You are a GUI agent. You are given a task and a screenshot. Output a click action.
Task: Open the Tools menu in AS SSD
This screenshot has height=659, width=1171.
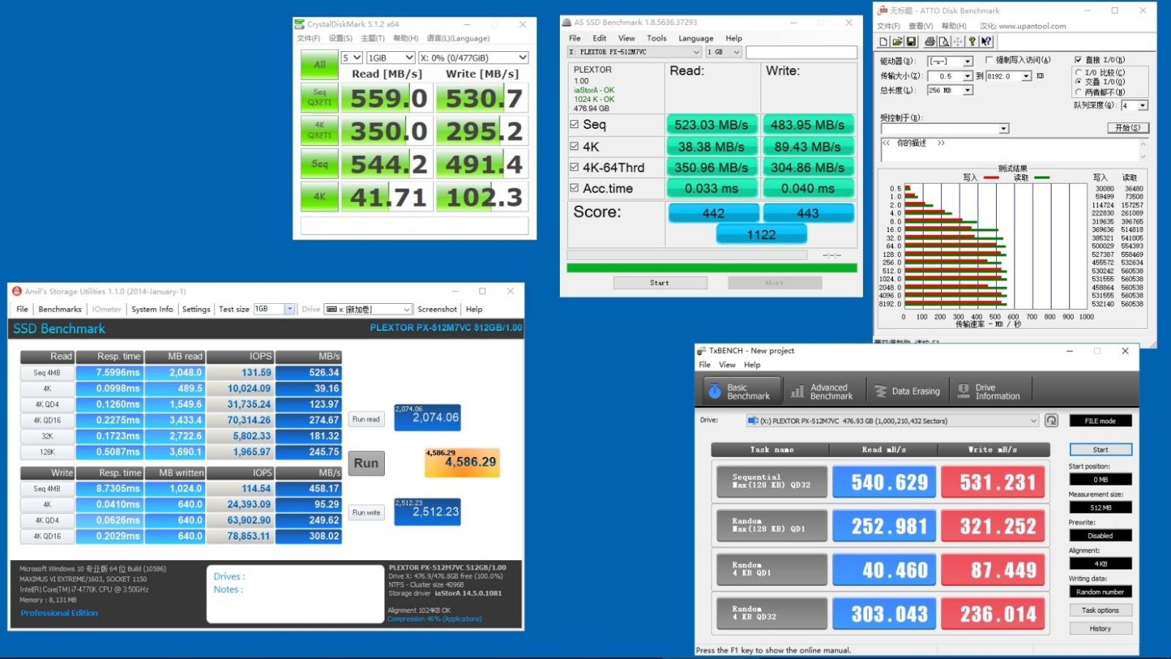[656, 38]
